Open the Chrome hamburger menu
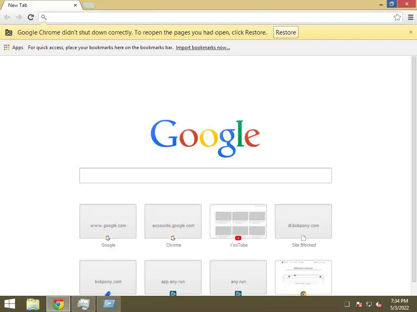Image resolution: width=417 pixels, height=312 pixels. (410, 17)
